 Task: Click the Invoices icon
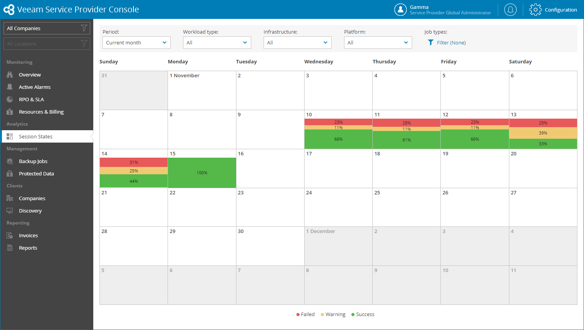pos(10,235)
